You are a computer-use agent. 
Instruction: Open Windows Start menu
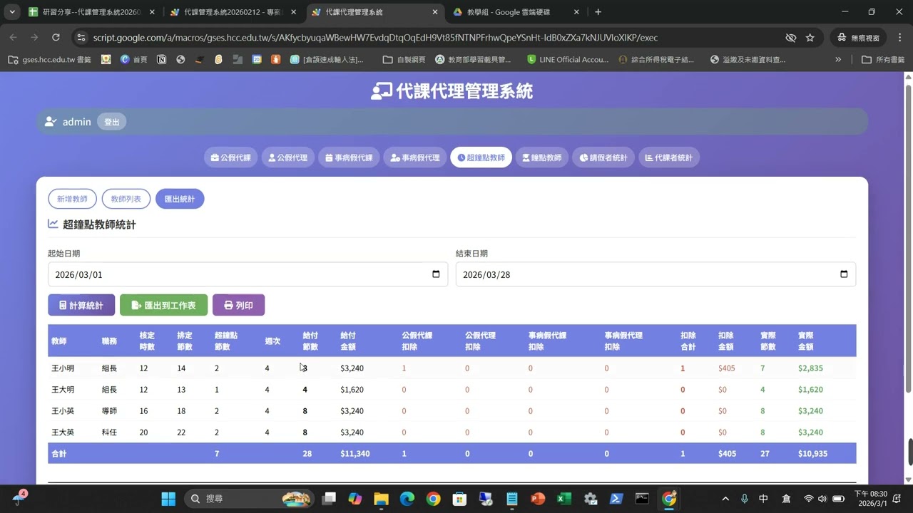pos(168,499)
